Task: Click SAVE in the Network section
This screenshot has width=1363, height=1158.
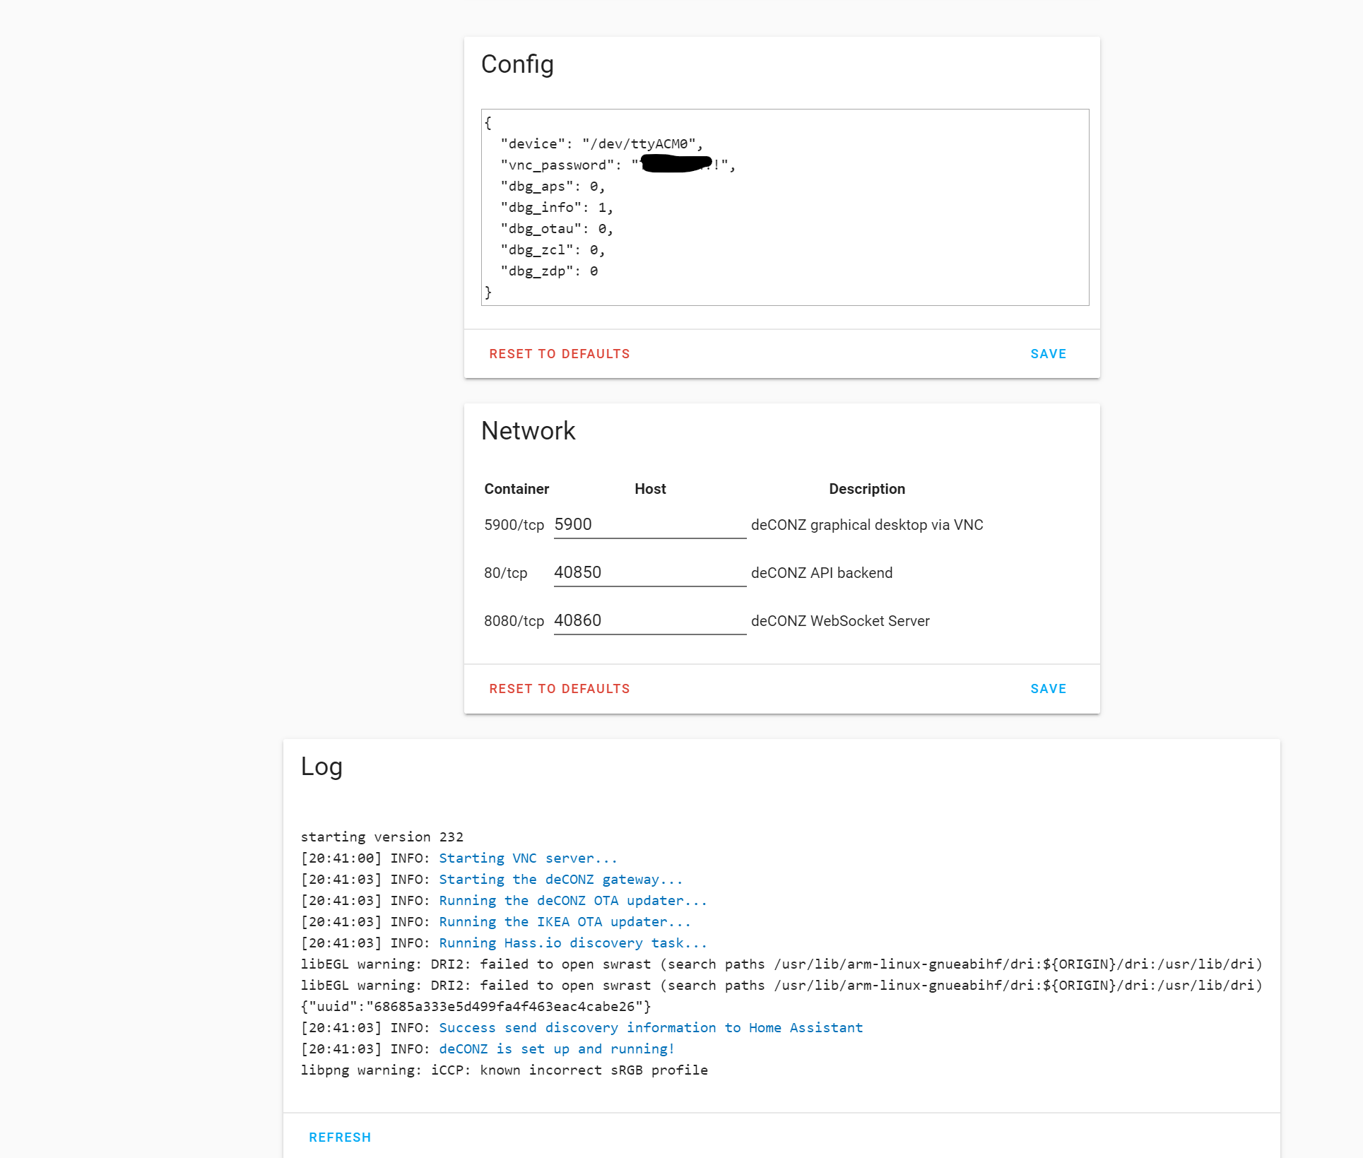Action: [1048, 688]
